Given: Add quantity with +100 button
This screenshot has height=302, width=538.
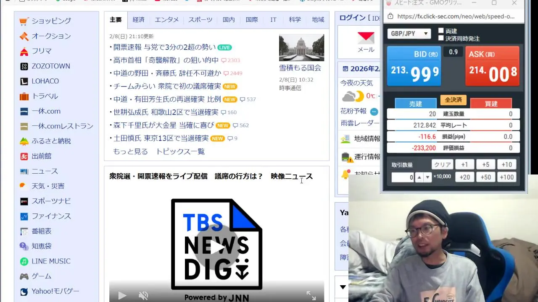Looking at the screenshot, I should [507, 177].
